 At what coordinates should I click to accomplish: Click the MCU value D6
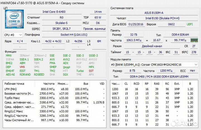(x=98, y=23)
